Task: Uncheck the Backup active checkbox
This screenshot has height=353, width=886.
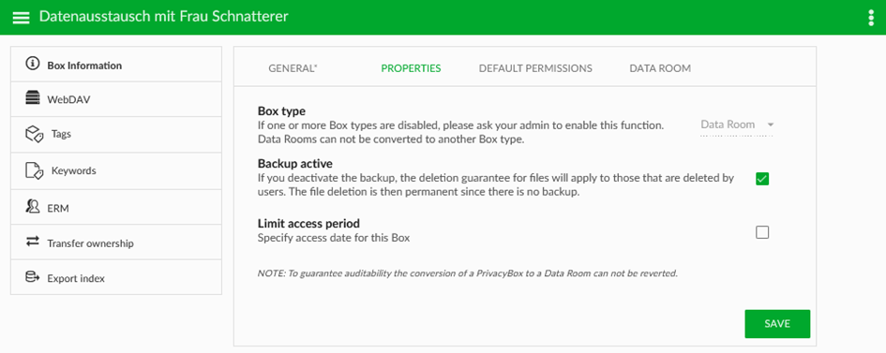Action: (x=762, y=179)
